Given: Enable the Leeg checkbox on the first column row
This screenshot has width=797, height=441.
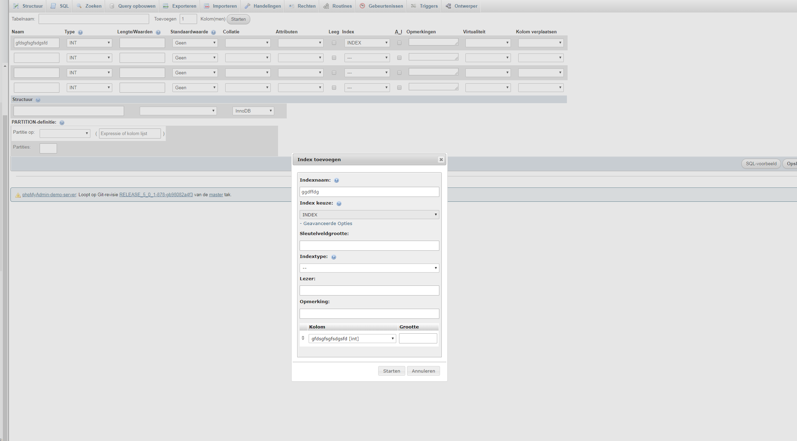Looking at the screenshot, I should (x=334, y=43).
